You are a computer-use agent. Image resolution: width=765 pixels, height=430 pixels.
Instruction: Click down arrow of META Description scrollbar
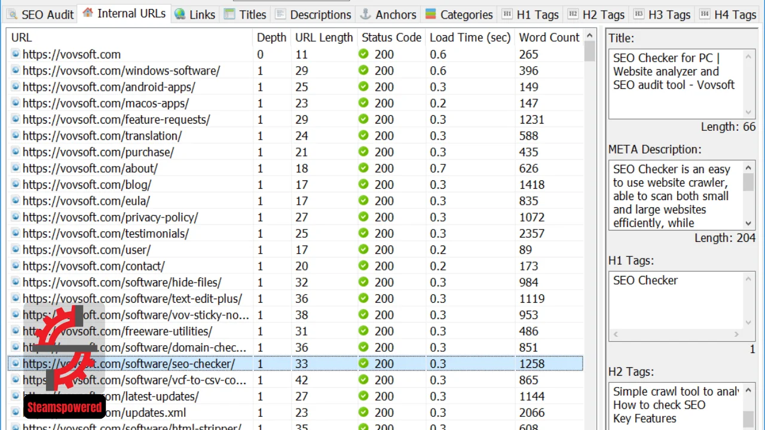tap(749, 223)
